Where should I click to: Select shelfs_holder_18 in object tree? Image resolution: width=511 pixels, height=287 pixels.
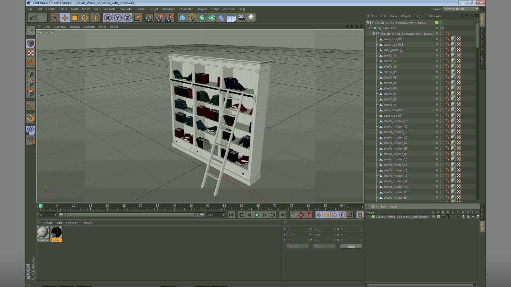395,121
